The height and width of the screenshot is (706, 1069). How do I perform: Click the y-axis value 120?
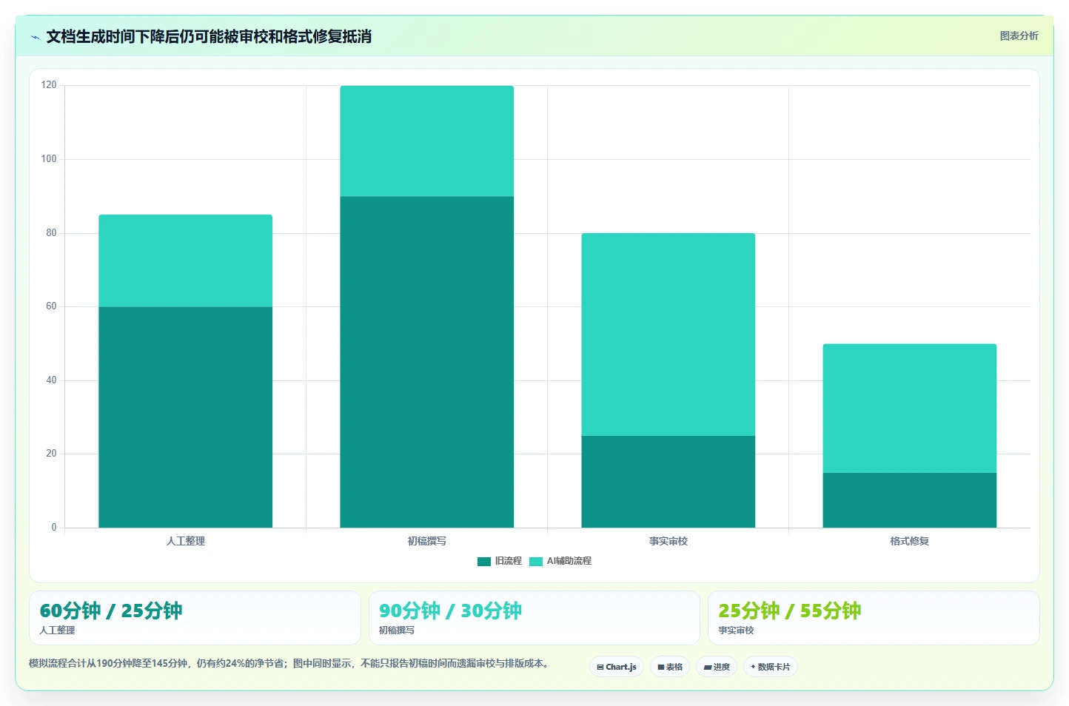click(49, 85)
